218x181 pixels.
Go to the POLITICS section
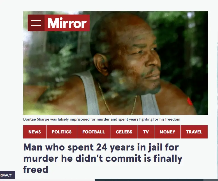(x=62, y=132)
